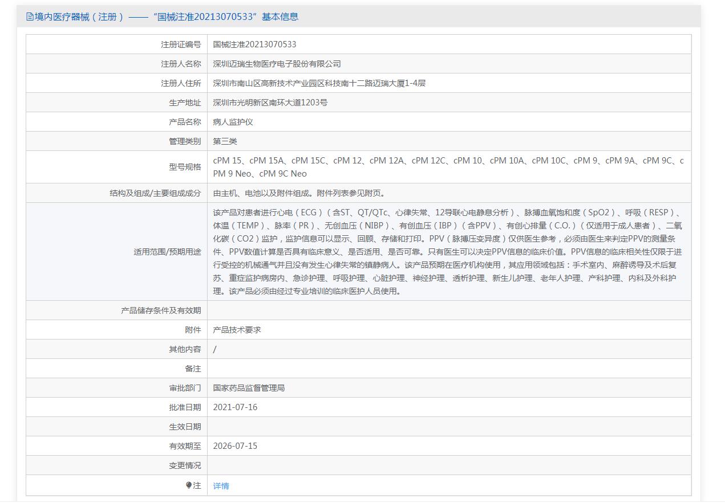Select approval date 2021-07-16
Screen dimensions: 725x503
(x=235, y=407)
